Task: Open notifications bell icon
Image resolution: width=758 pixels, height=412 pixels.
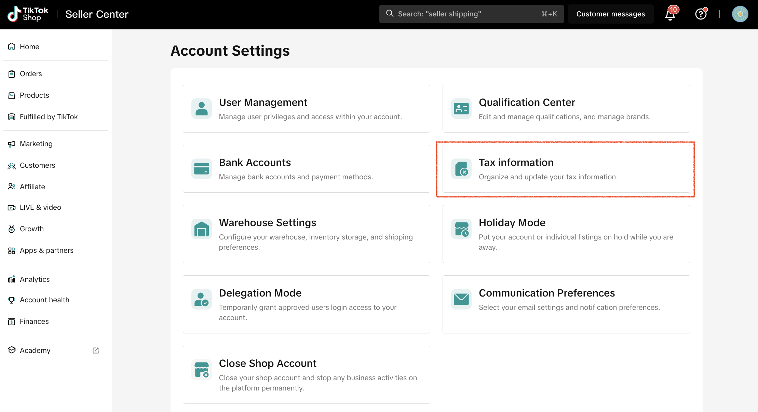Action: pos(670,14)
